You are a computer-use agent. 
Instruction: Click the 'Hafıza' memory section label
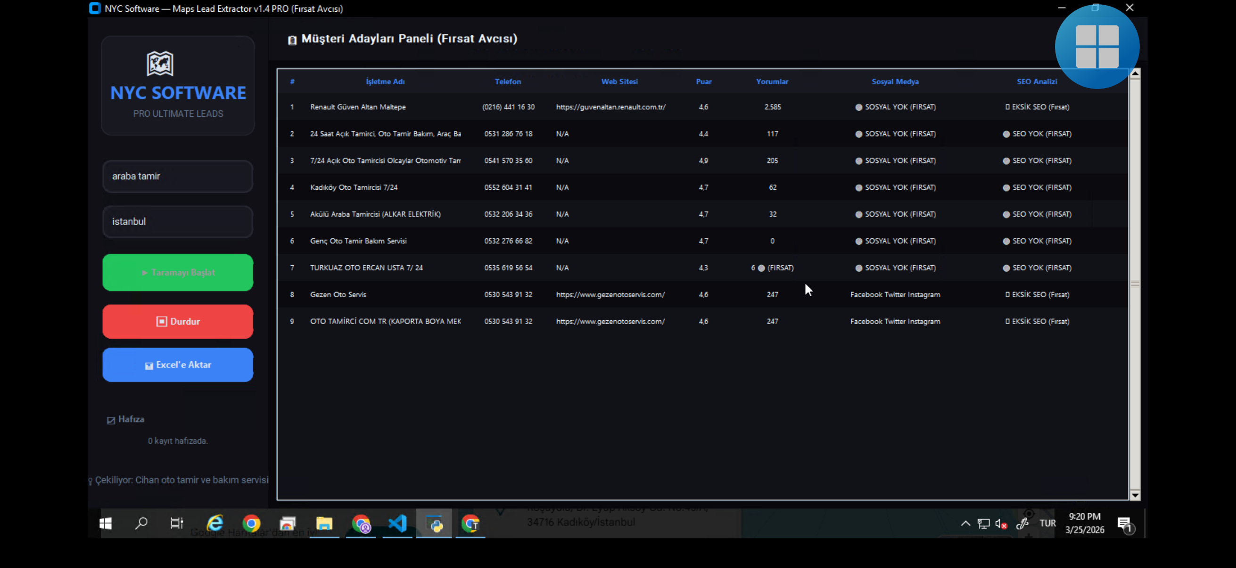click(x=131, y=420)
